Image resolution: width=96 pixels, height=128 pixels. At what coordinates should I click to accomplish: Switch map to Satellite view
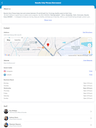coord(17,40)
